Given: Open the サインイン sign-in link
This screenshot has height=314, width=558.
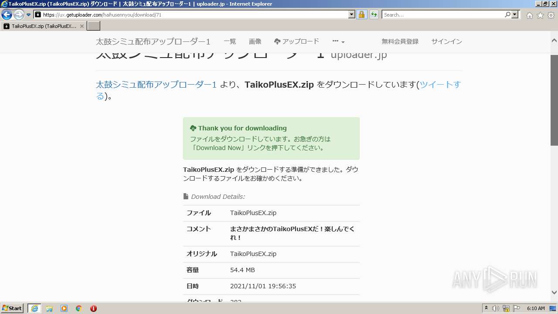Looking at the screenshot, I should pos(446,41).
